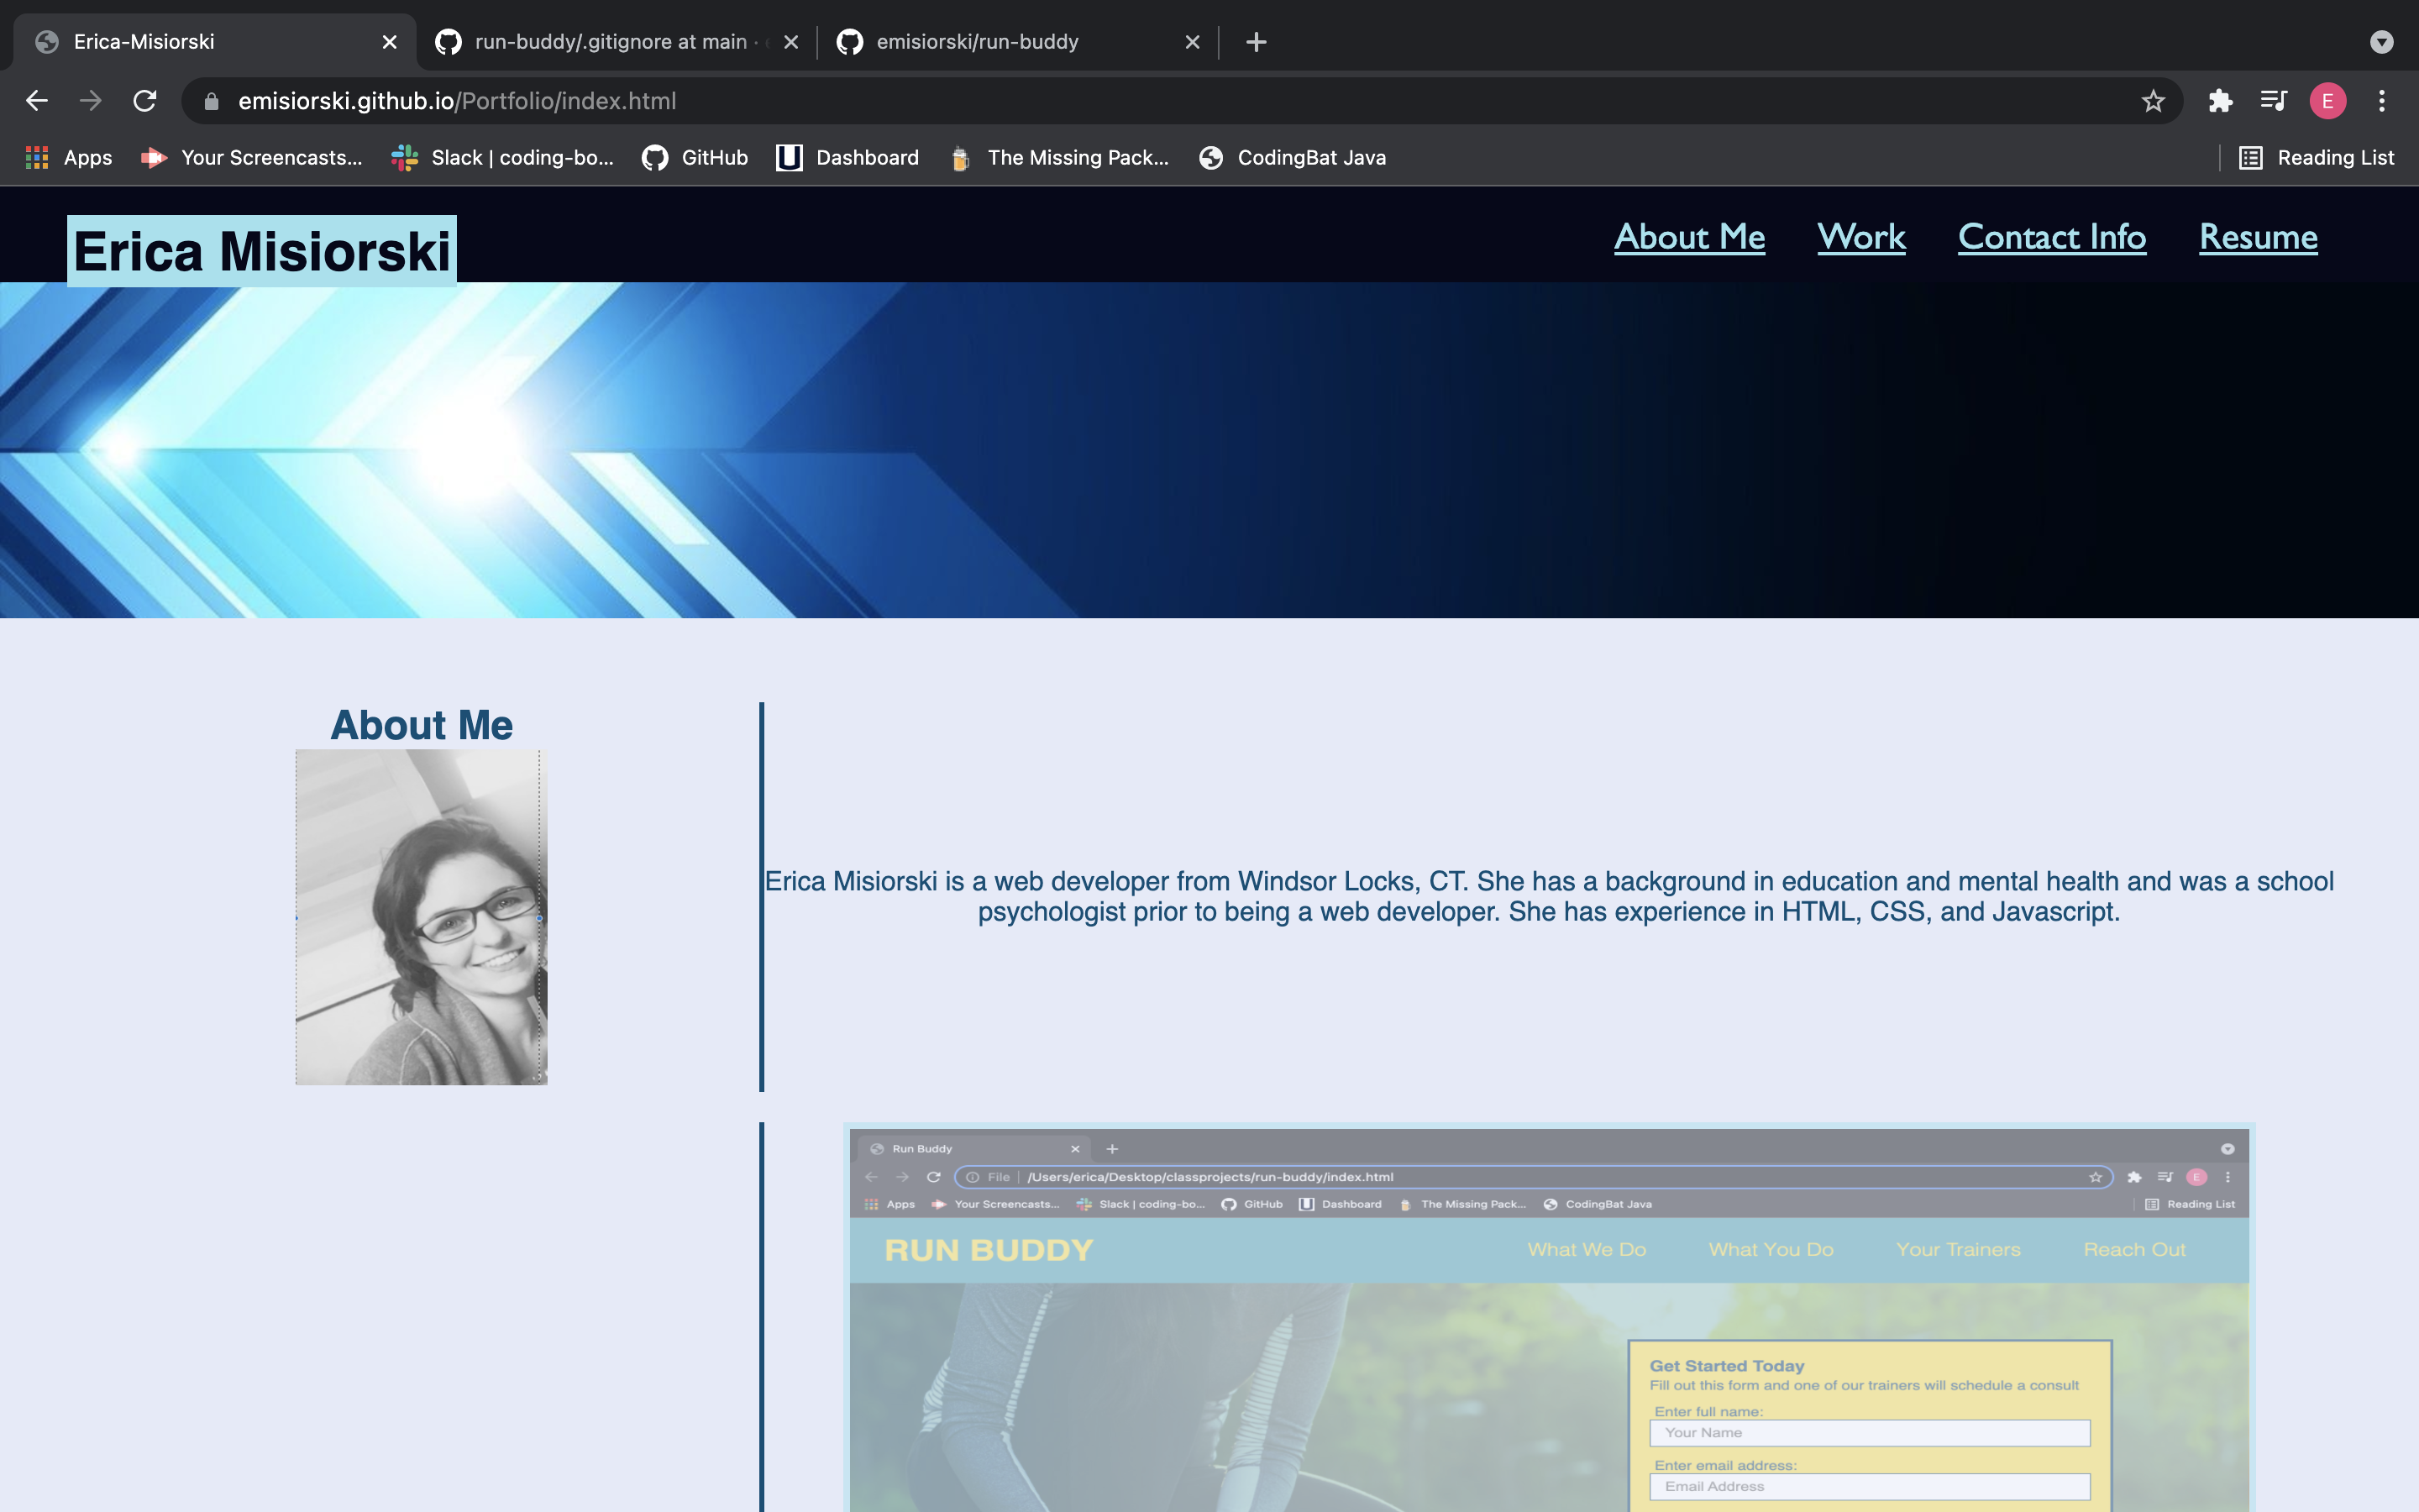Click the bio paragraph text
Viewport: 2419px width, 1512px height.
tap(1548, 896)
